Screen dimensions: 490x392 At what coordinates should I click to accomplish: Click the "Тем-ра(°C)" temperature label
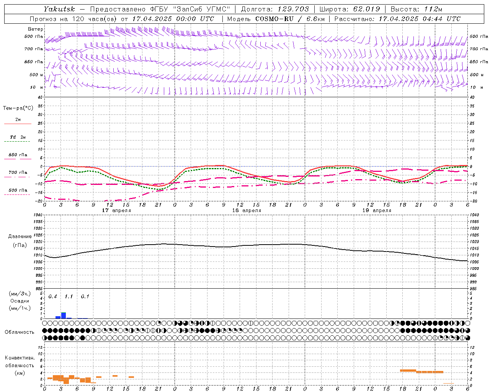[18, 108]
